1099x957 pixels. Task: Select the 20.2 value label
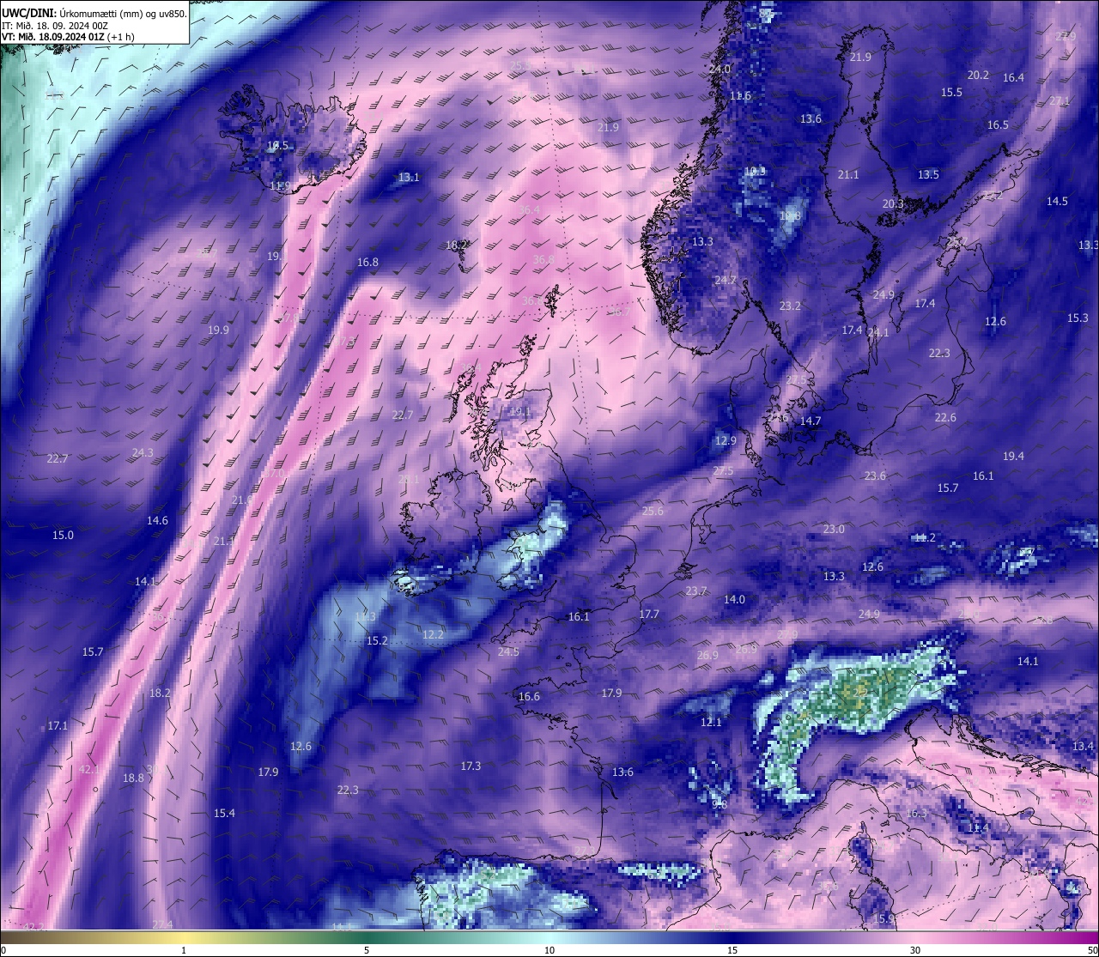978,76
